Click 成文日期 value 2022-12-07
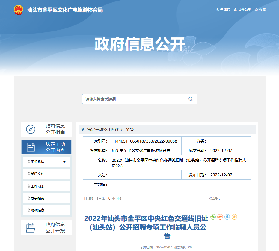This screenshot has height=251, width=279. coord(221,151)
